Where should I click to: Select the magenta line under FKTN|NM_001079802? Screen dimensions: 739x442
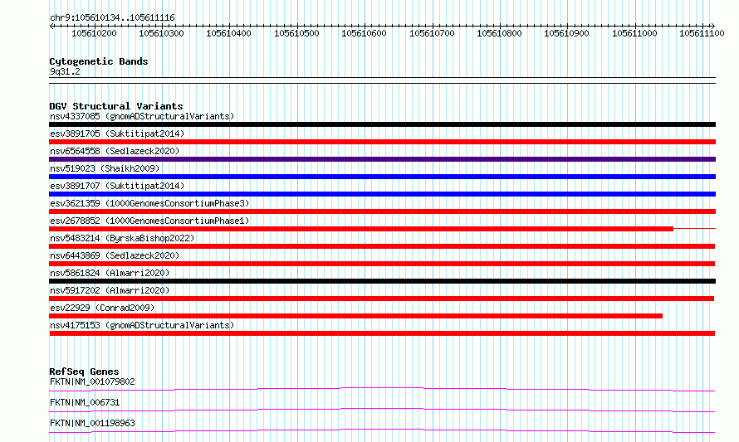point(382,389)
